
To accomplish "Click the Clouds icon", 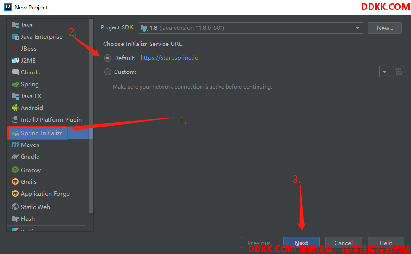I will [x=15, y=73].
